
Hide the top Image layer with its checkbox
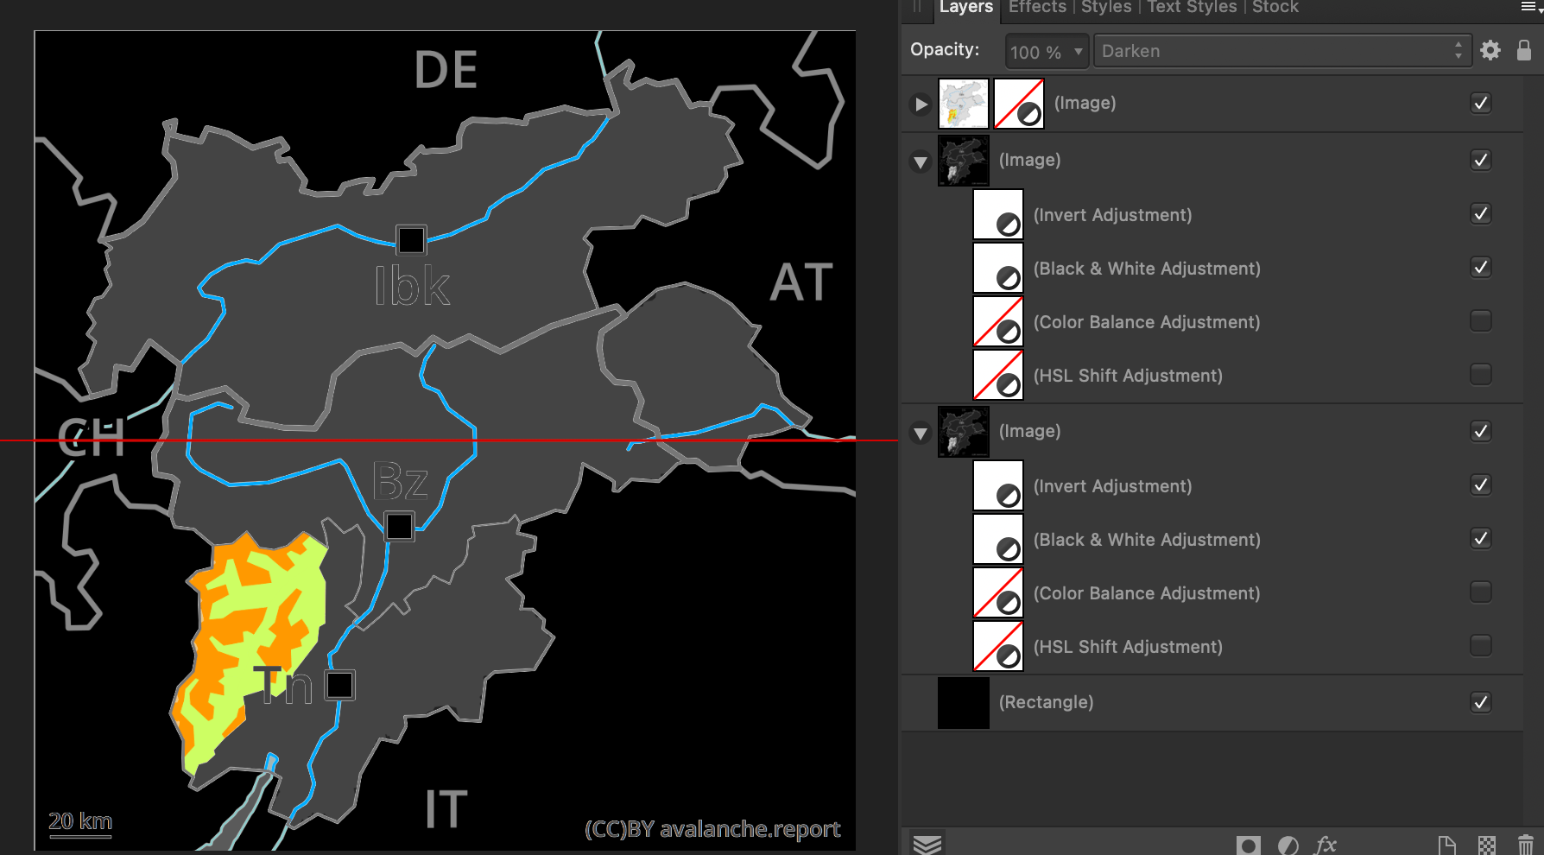pos(1481,103)
